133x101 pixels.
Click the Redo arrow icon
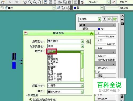tap(16, 2)
